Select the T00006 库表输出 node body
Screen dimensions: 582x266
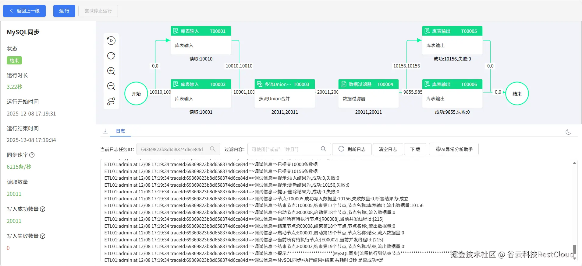tap(452, 98)
